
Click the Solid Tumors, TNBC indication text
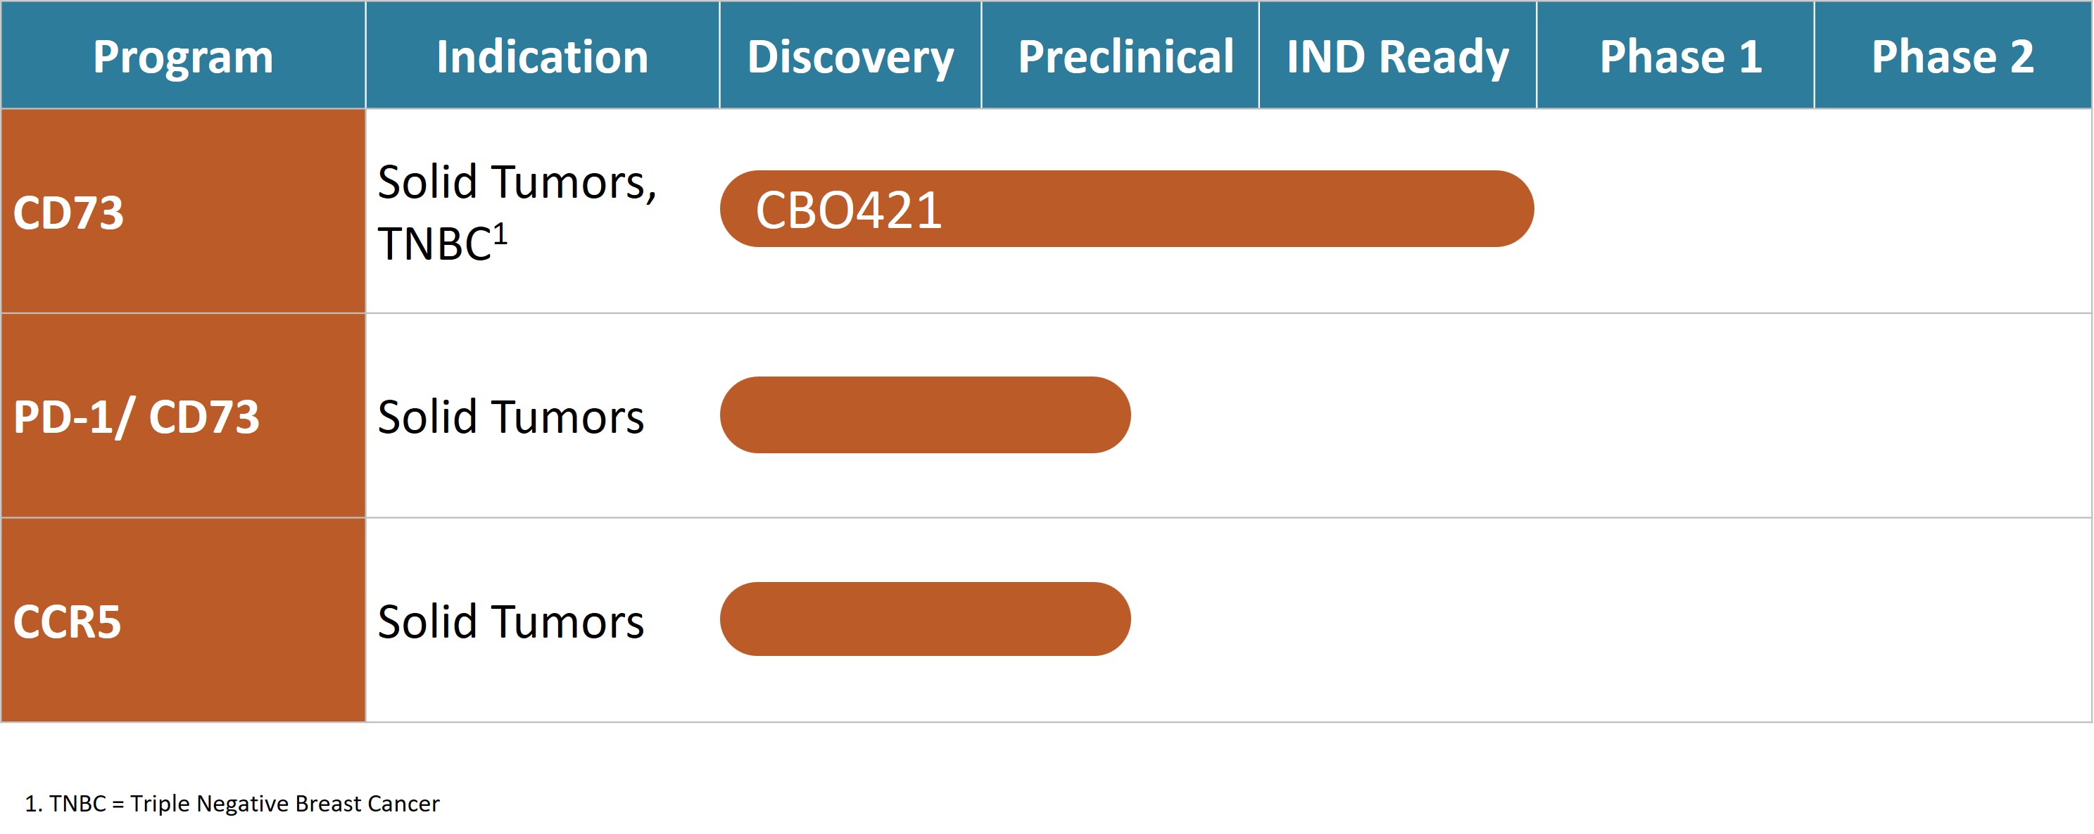[x=516, y=211]
